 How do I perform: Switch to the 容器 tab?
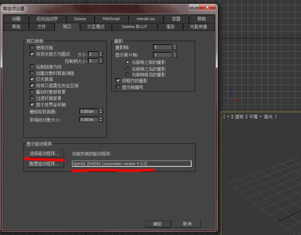point(176,19)
